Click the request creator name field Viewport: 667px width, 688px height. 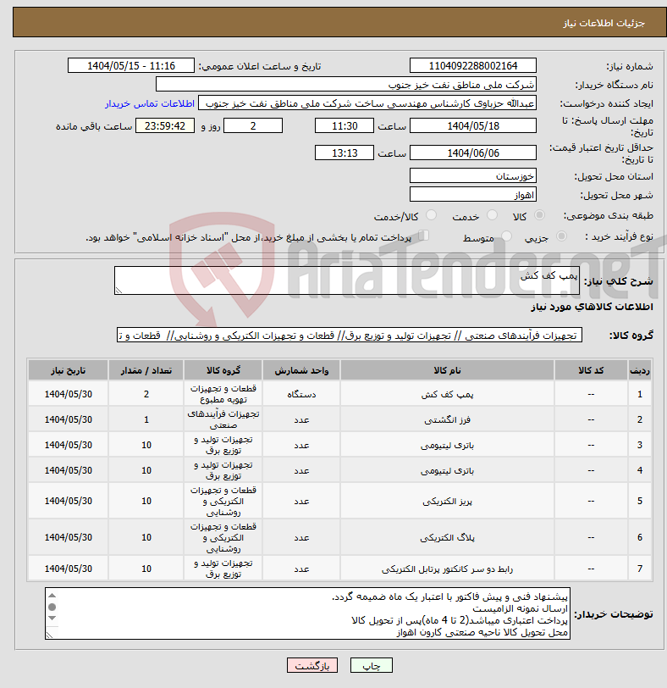(367, 103)
